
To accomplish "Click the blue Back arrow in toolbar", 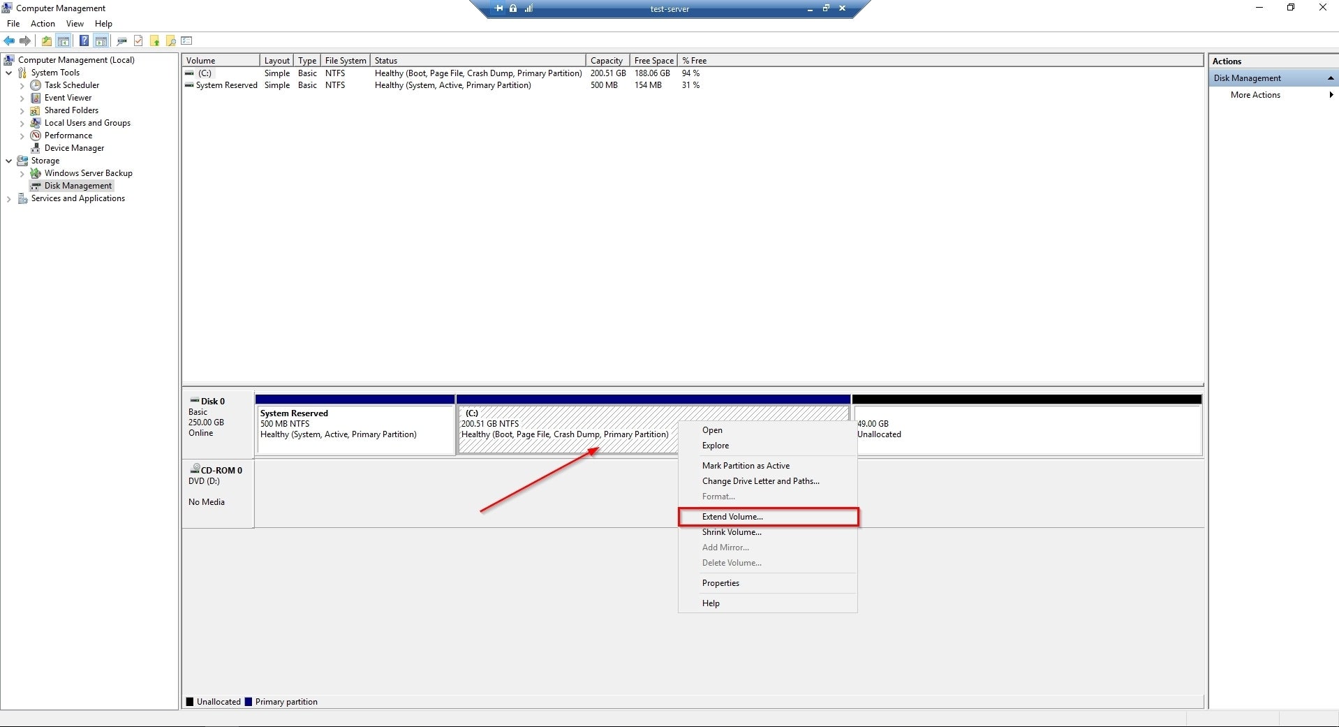I will (x=9, y=41).
